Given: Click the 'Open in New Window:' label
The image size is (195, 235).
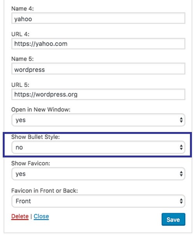Looking at the screenshot, I should click(x=41, y=110).
